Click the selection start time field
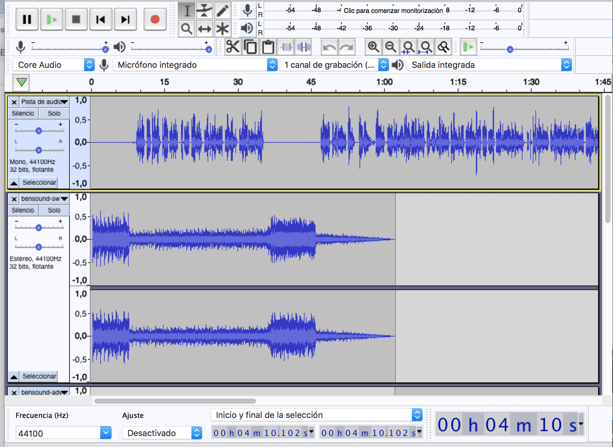Image resolution: width=613 pixels, height=447 pixels. click(263, 432)
